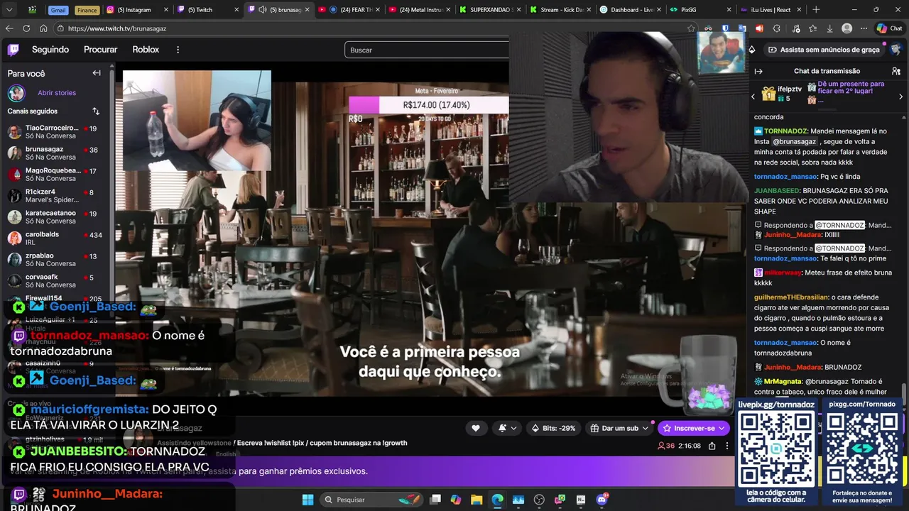The width and height of the screenshot is (909, 511).
Task: Click the Buscar search field
Action: [427, 50]
